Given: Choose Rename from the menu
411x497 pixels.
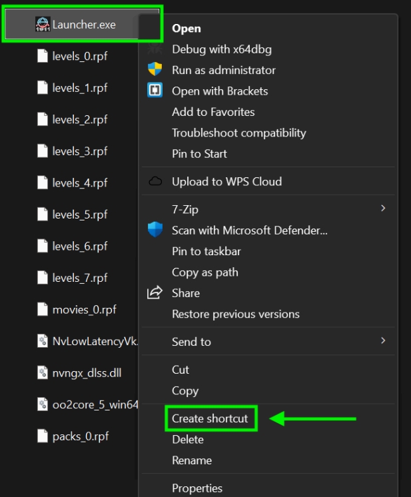Looking at the screenshot, I should (x=192, y=460).
